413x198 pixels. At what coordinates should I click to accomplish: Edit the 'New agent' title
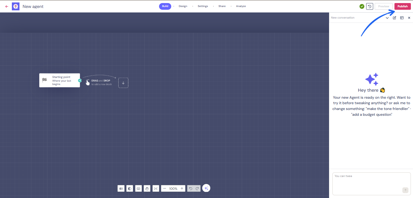coord(33,6)
